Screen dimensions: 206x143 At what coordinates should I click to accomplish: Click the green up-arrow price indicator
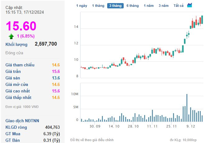[x=11, y=36]
